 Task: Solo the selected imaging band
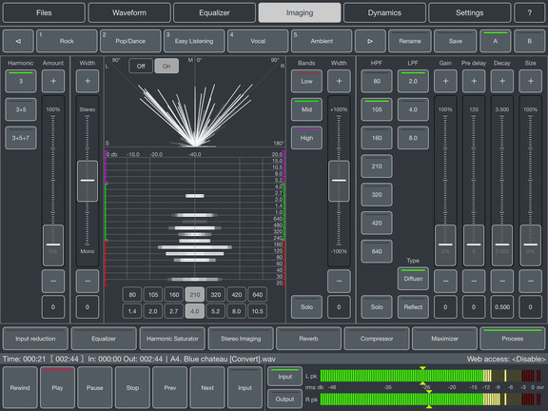tap(306, 307)
